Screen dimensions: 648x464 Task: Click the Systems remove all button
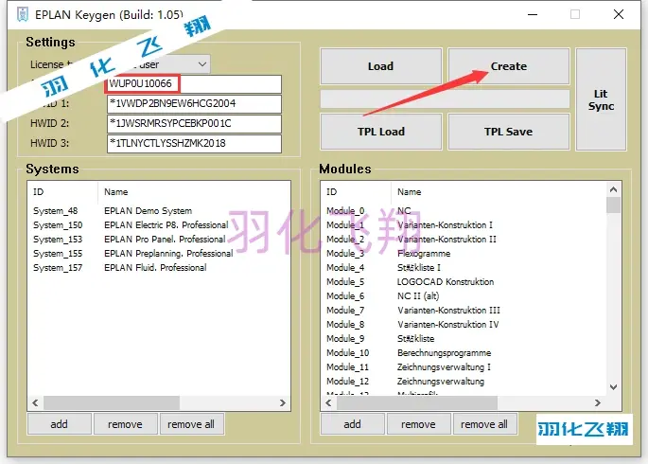tap(191, 424)
